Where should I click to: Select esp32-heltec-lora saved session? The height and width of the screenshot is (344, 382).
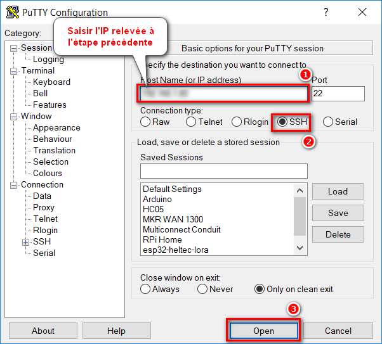[x=175, y=250]
